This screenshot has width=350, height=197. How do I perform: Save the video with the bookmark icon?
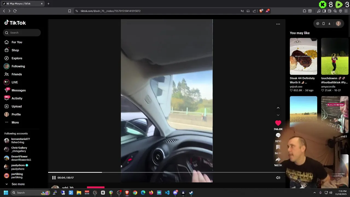278,147
